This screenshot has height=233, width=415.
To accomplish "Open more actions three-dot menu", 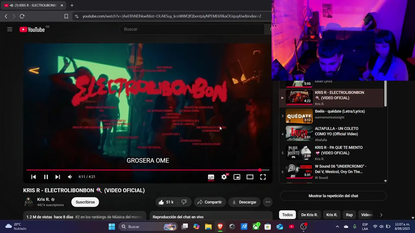I will pos(267,202).
